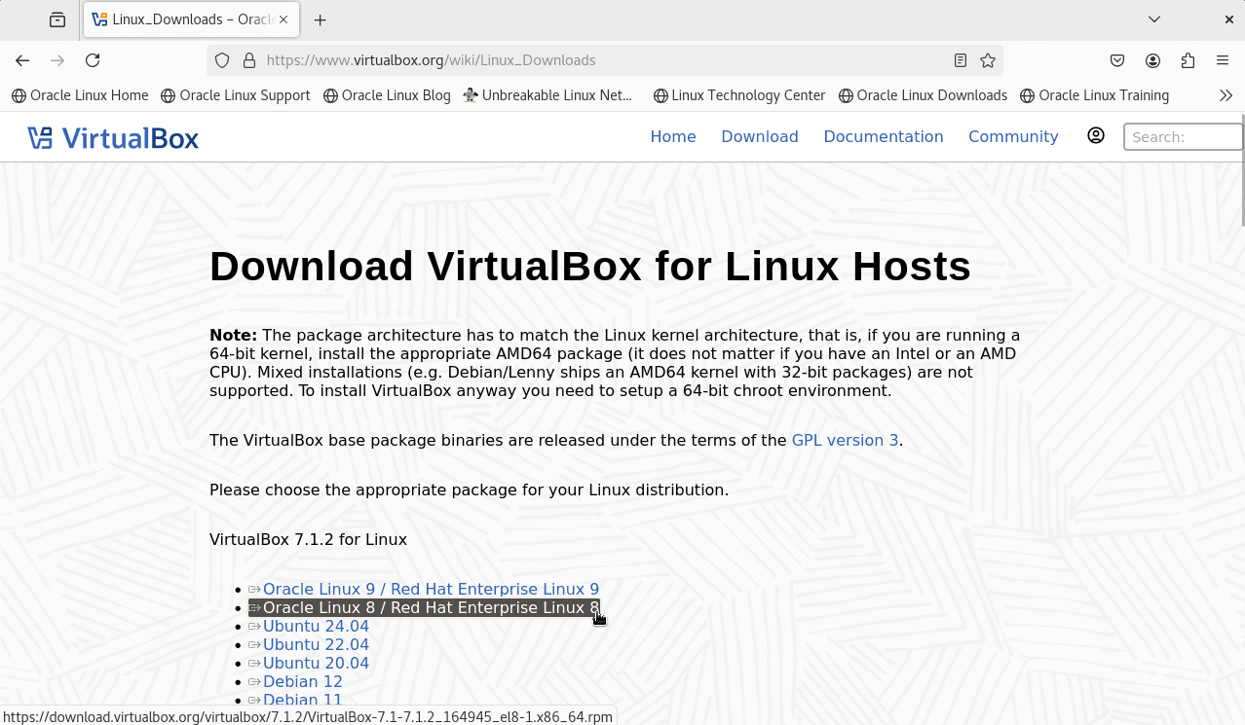Screen dimensions: 1245x725
Task: Open the list all tabs dropdown
Action: coord(1154,19)
